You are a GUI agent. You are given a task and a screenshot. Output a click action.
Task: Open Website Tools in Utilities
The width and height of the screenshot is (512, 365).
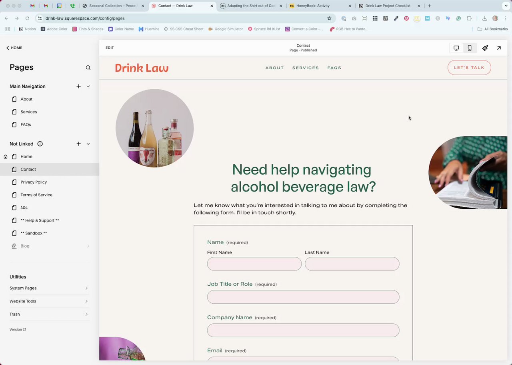coord(49,301)
